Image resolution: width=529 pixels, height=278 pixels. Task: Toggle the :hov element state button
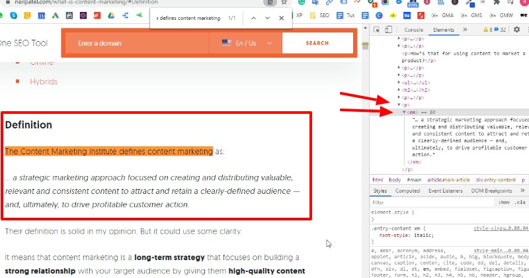point(504,203)
